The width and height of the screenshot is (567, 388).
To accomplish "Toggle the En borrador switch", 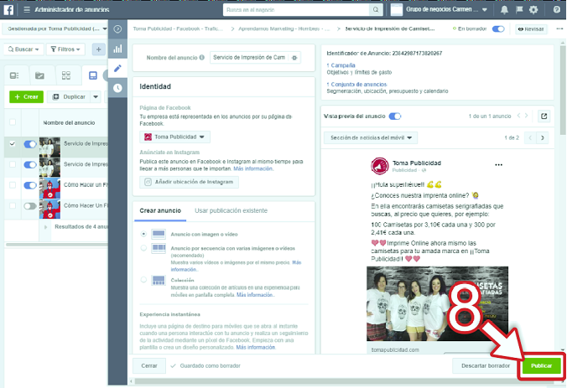I will pyautogui.click(x=498, y=28).
